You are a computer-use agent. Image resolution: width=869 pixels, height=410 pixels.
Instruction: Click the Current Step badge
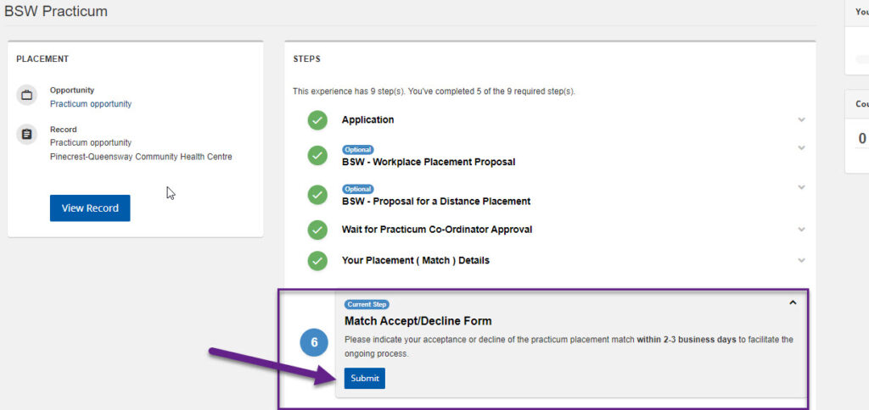tap(367, 304)
